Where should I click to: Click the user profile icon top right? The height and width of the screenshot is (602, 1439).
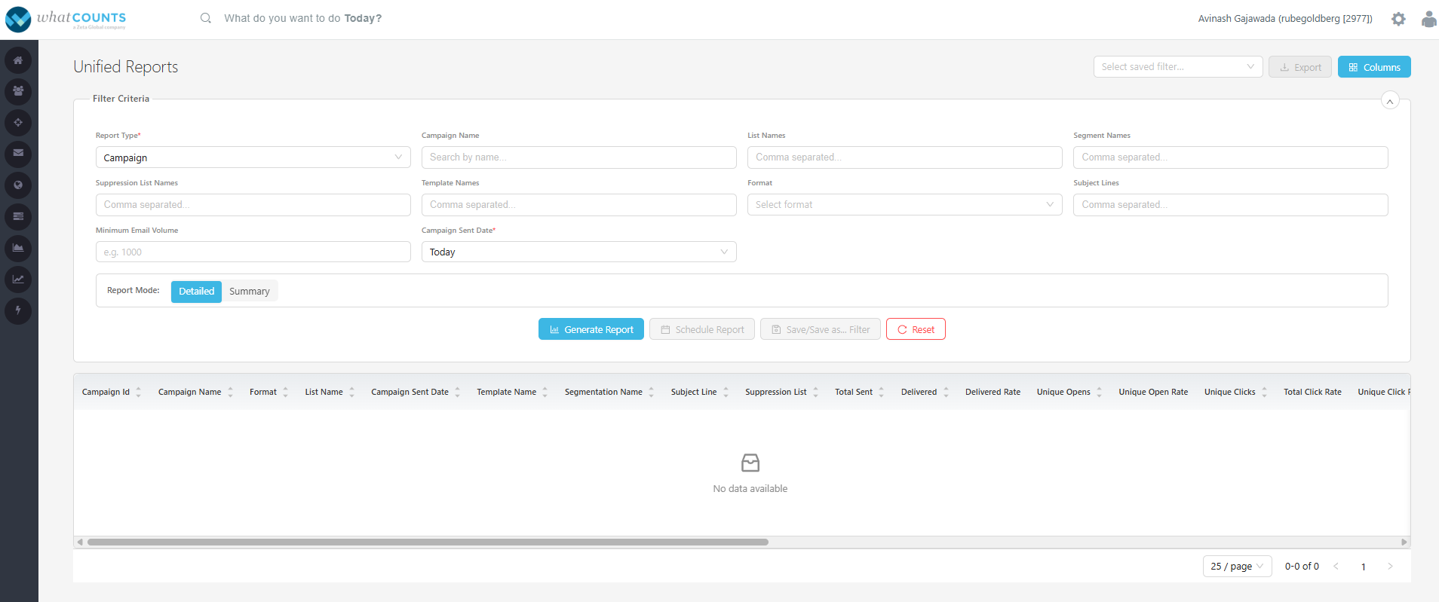pyautogui.click(x=1428, y=19)
